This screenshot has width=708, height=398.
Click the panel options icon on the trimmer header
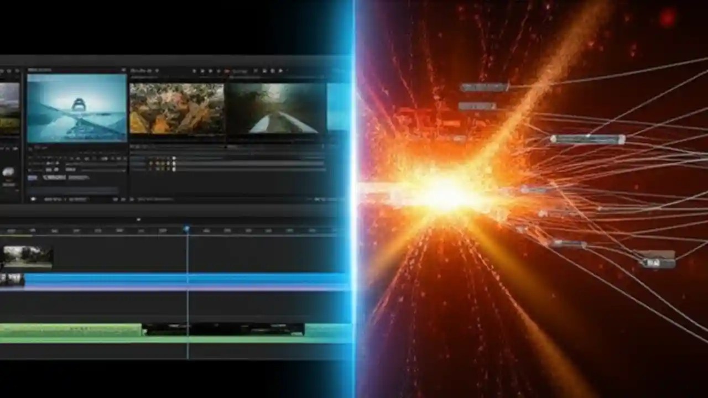(157, 71)
